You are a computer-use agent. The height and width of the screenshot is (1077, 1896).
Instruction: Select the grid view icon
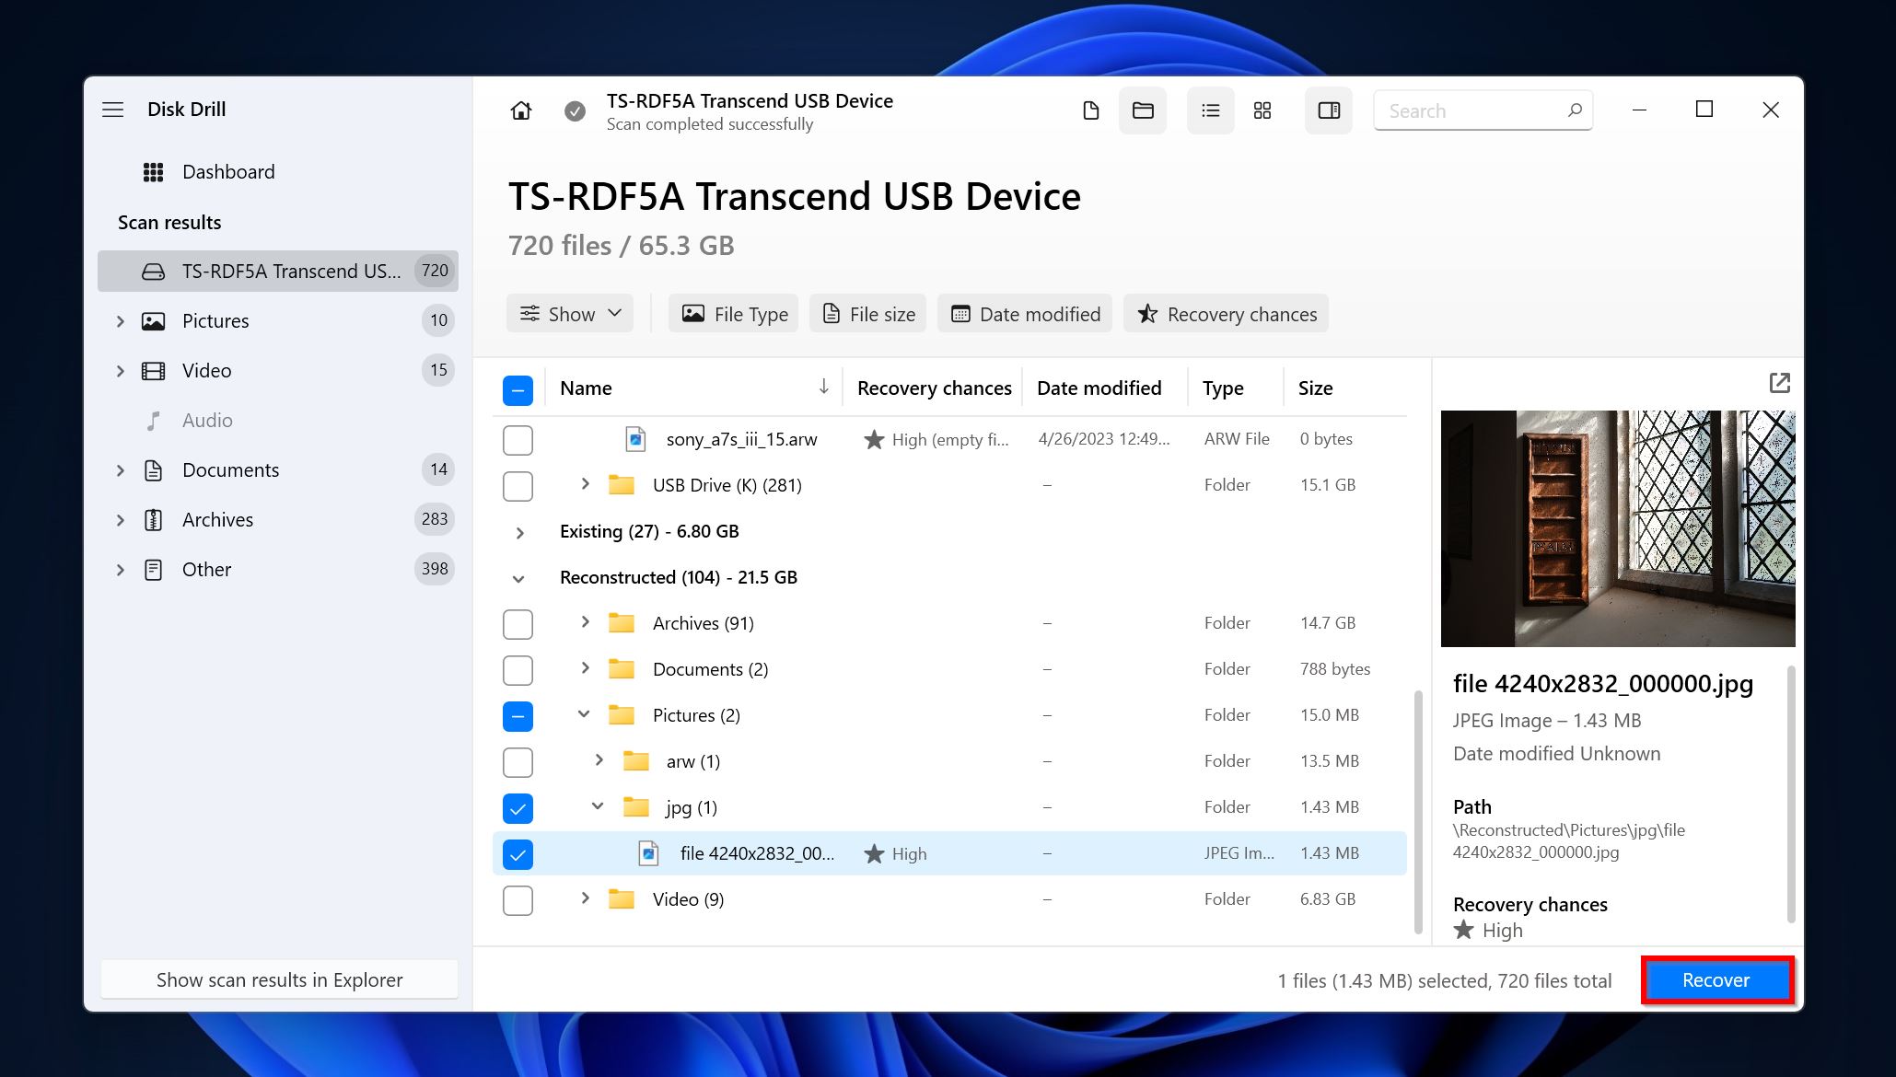click(x=1262, y=110)
